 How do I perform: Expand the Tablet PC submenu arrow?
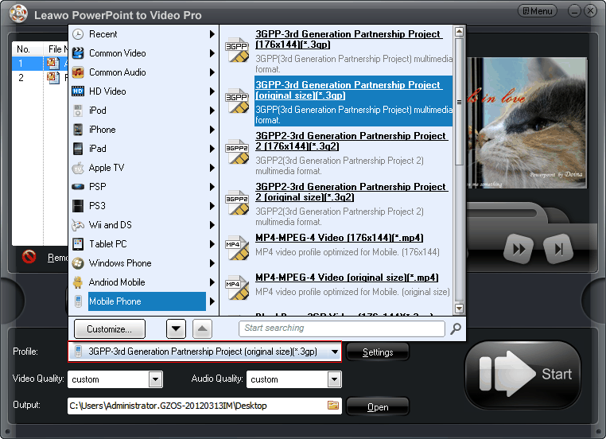(212, 244)
